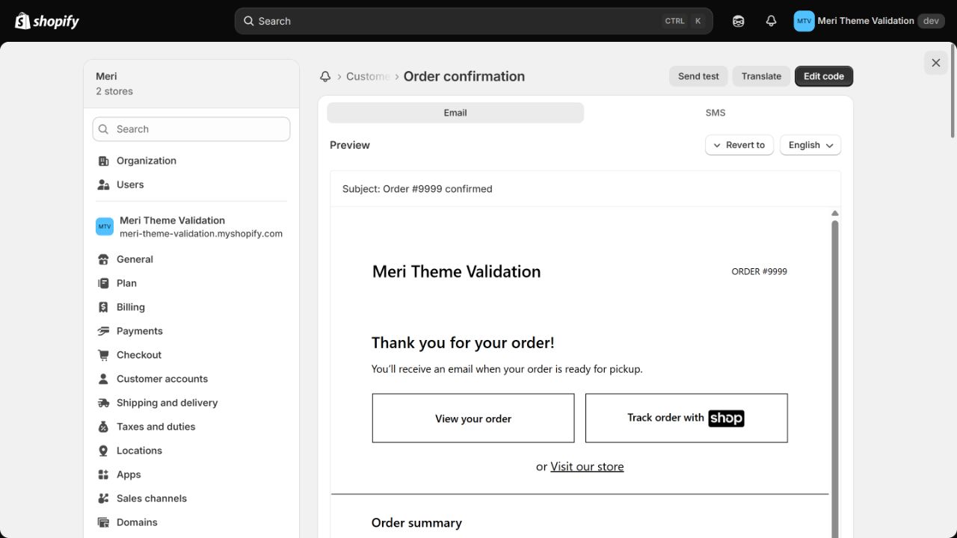Click the subject line Order #9999 confirmed

pyautogui.click(x=417, y=189)
